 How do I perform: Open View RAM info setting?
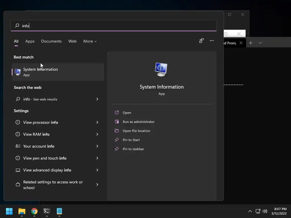[x=58, y=134]
